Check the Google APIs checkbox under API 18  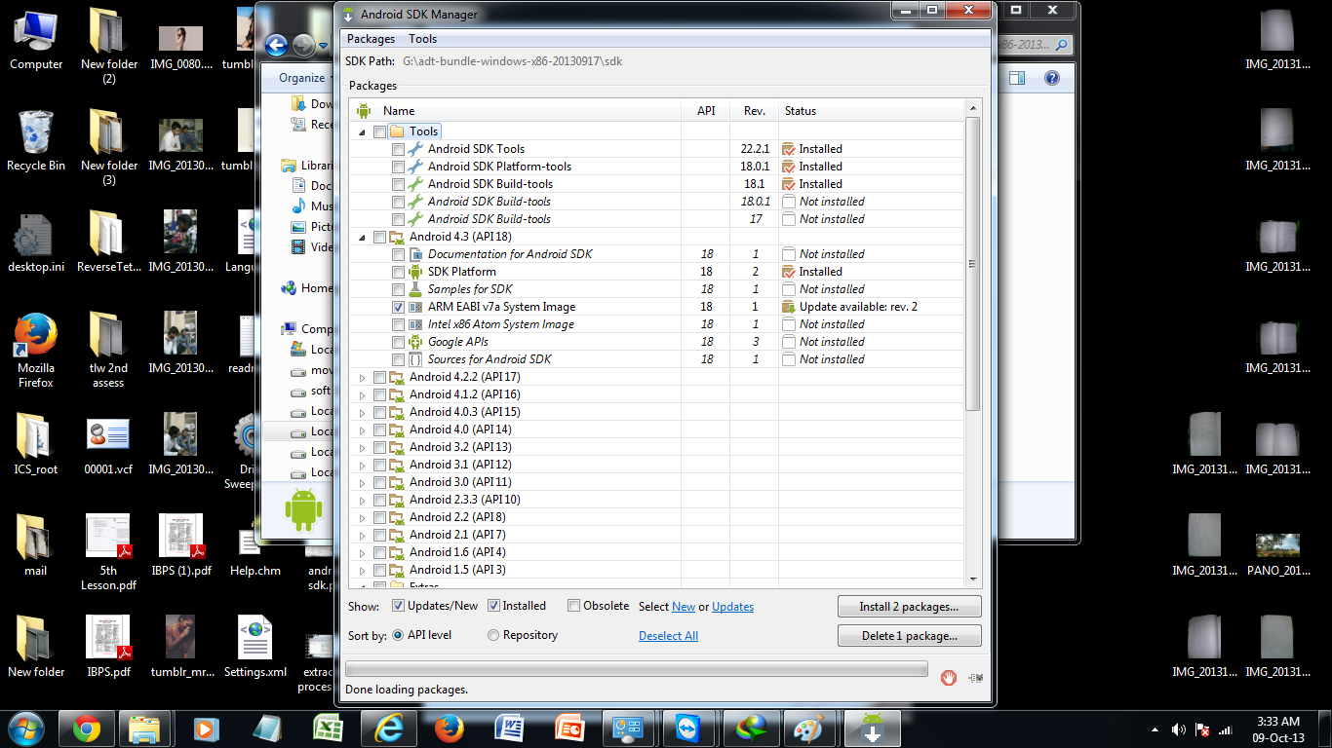398,342
